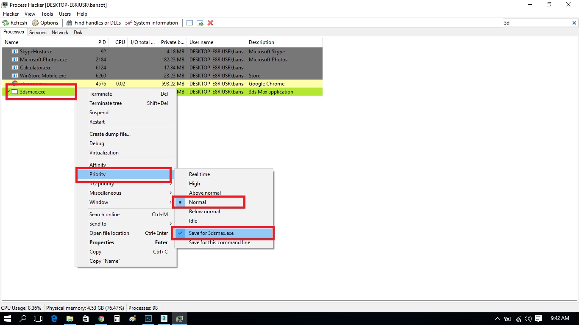The image size is (579, 325).
Task: Click Create dump file... menu entry
Action: pyautogui.click(x=126, y=134)
